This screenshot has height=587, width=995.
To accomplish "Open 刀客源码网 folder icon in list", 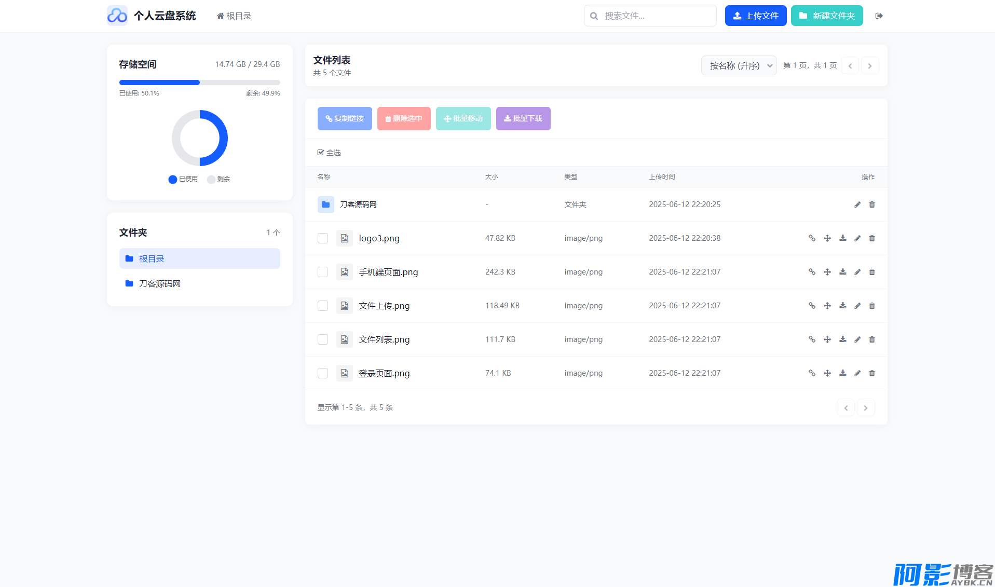I will coord(325,204).
